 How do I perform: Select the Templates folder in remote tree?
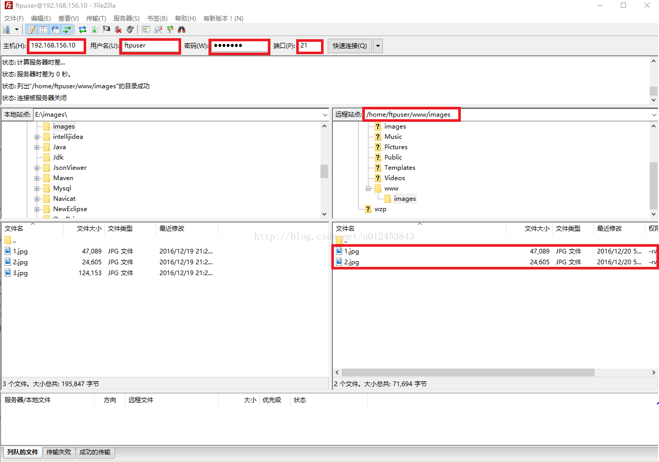[399, 168]
